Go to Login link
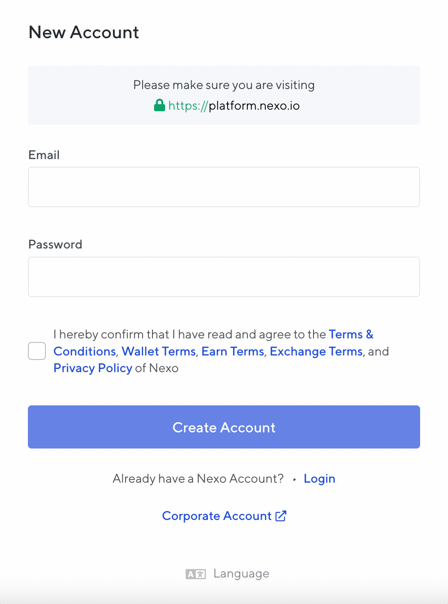This screenshot has height=604, width=448. 319,479
